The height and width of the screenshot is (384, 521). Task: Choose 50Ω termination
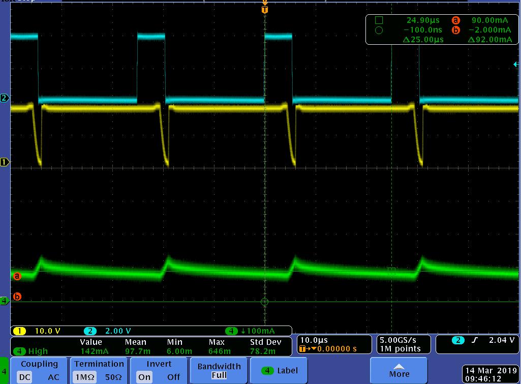pyautogui.click(x=113, y=377)
